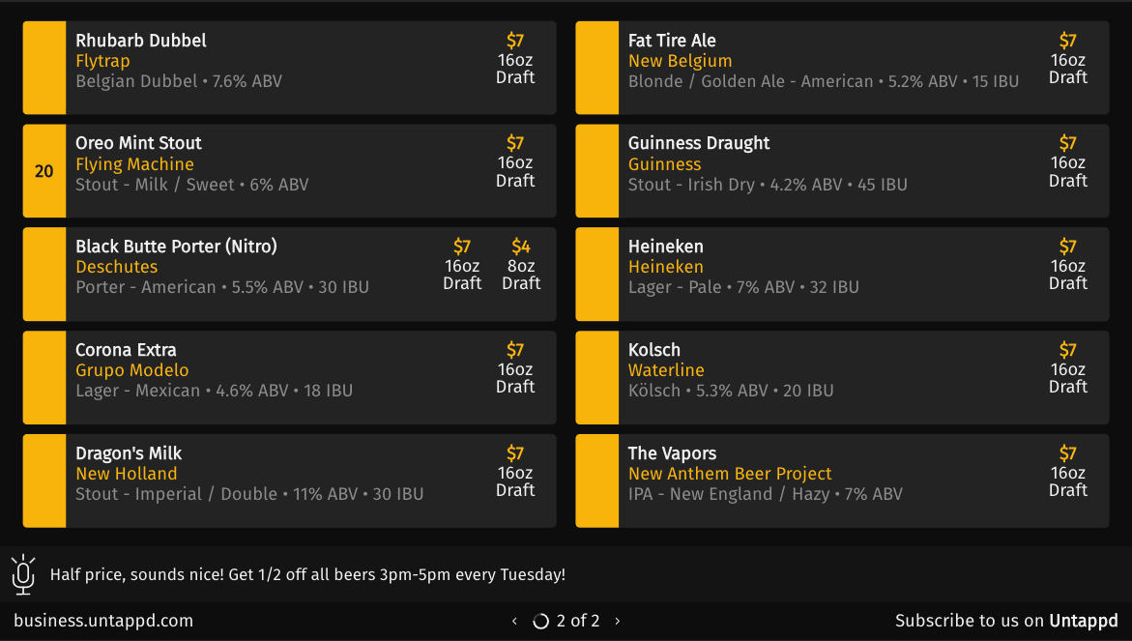The image size is (1132, 641).
Task: Click the yellow tap number 20 badge
Action: click(x=44, y=171)
